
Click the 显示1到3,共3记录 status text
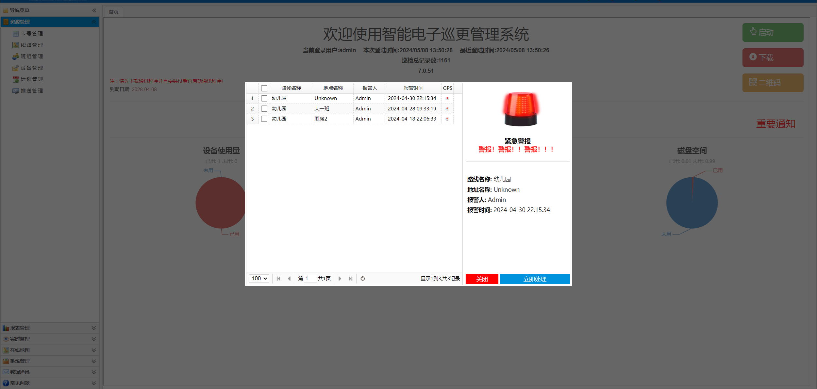tap(440, 279)
